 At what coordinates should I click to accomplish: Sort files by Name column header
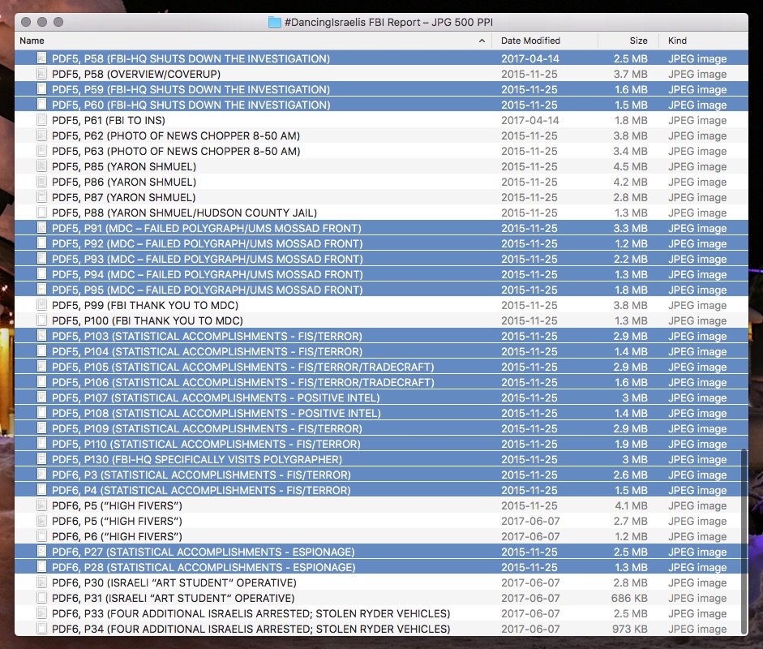(253, 41)
